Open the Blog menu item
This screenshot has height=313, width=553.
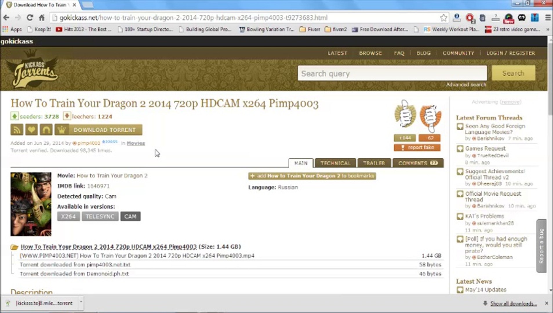coord(423,53)
